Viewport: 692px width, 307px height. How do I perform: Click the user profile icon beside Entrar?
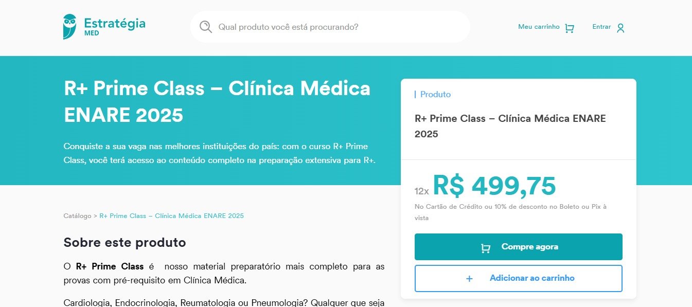[x=620, y=28]
